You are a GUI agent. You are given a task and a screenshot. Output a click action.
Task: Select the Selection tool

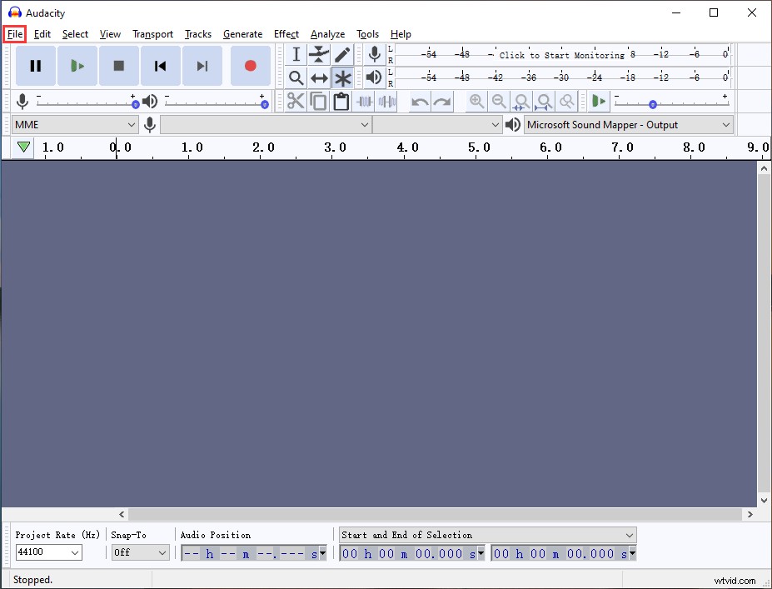pos(296,54)
